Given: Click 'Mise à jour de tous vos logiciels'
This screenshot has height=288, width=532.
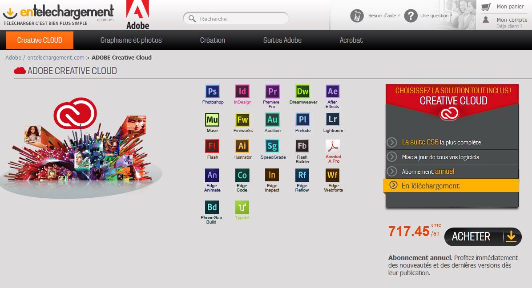Looking at the screenshot, I should click(x=440, y=157).
